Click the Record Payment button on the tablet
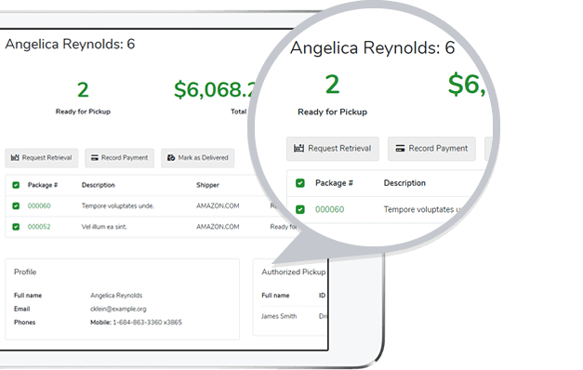 click(x=119, y=158)
